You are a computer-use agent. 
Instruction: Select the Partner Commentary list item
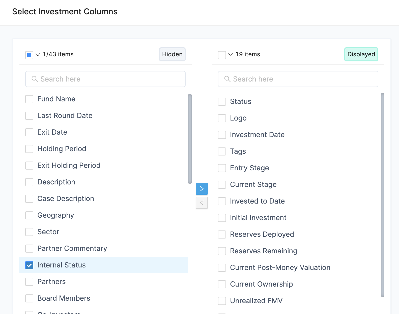pos(72,249)
